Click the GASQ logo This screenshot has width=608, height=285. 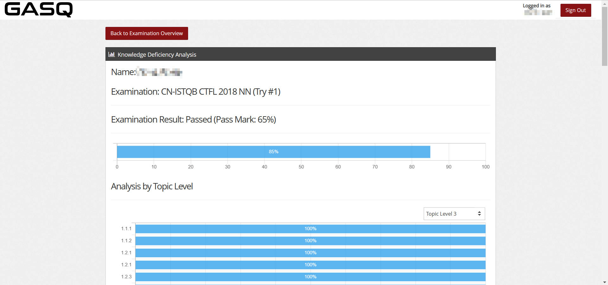(39, 9)
